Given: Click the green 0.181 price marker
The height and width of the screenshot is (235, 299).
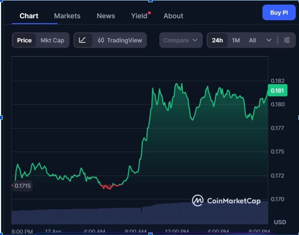Looking at the screenshot, I should pos(277,90).
